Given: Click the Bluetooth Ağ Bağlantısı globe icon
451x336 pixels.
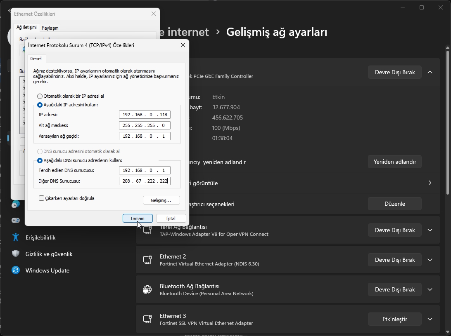Looking at the screenshot, I should (147, 289).
